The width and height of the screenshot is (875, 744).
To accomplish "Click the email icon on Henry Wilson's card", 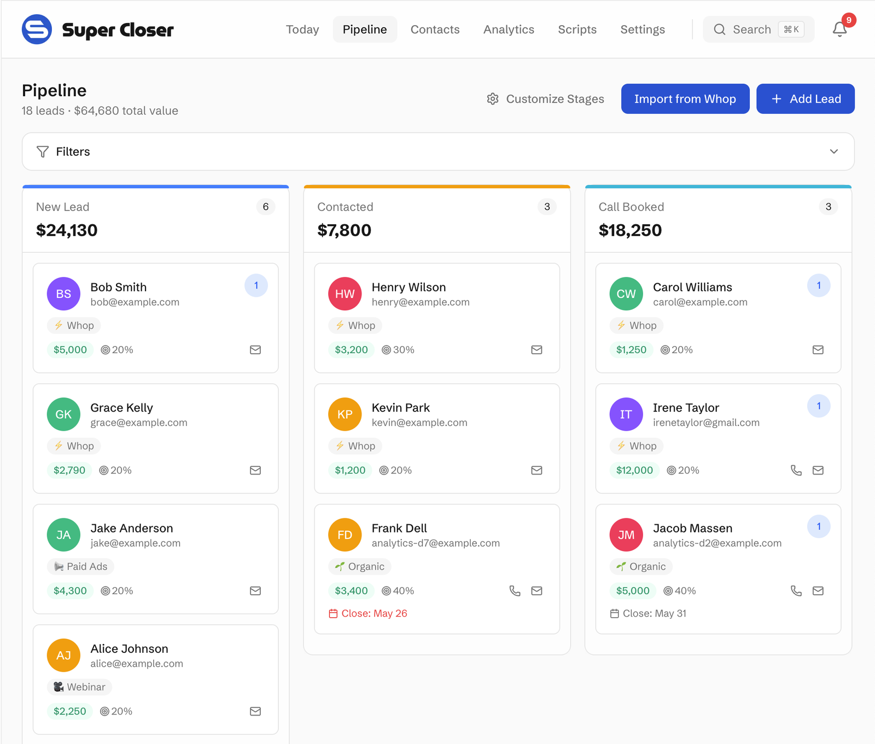I will pos(537,350).
